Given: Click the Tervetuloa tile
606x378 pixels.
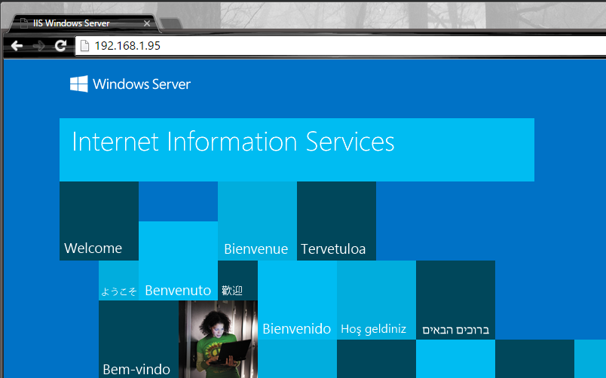Looking at the screenshot, I should click(337, 221).
